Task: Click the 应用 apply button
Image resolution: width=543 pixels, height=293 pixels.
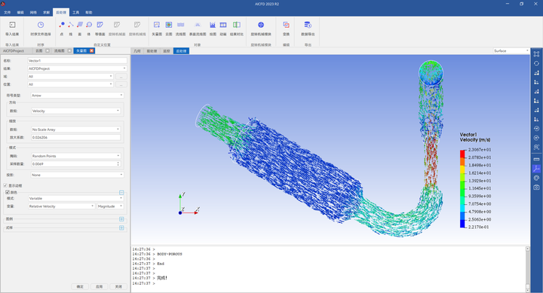Action: point(99,286)
